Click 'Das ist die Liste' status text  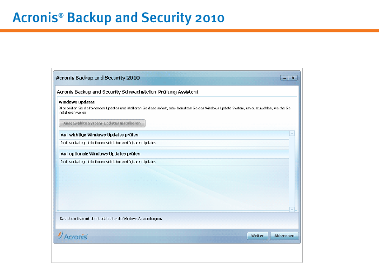pyautogui.click(x=111, y=219)
